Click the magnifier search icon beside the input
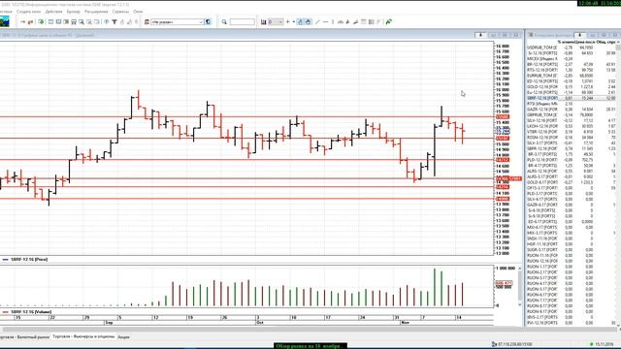The width and height of the screenshot is (621, 349). (x=224, y=21)
